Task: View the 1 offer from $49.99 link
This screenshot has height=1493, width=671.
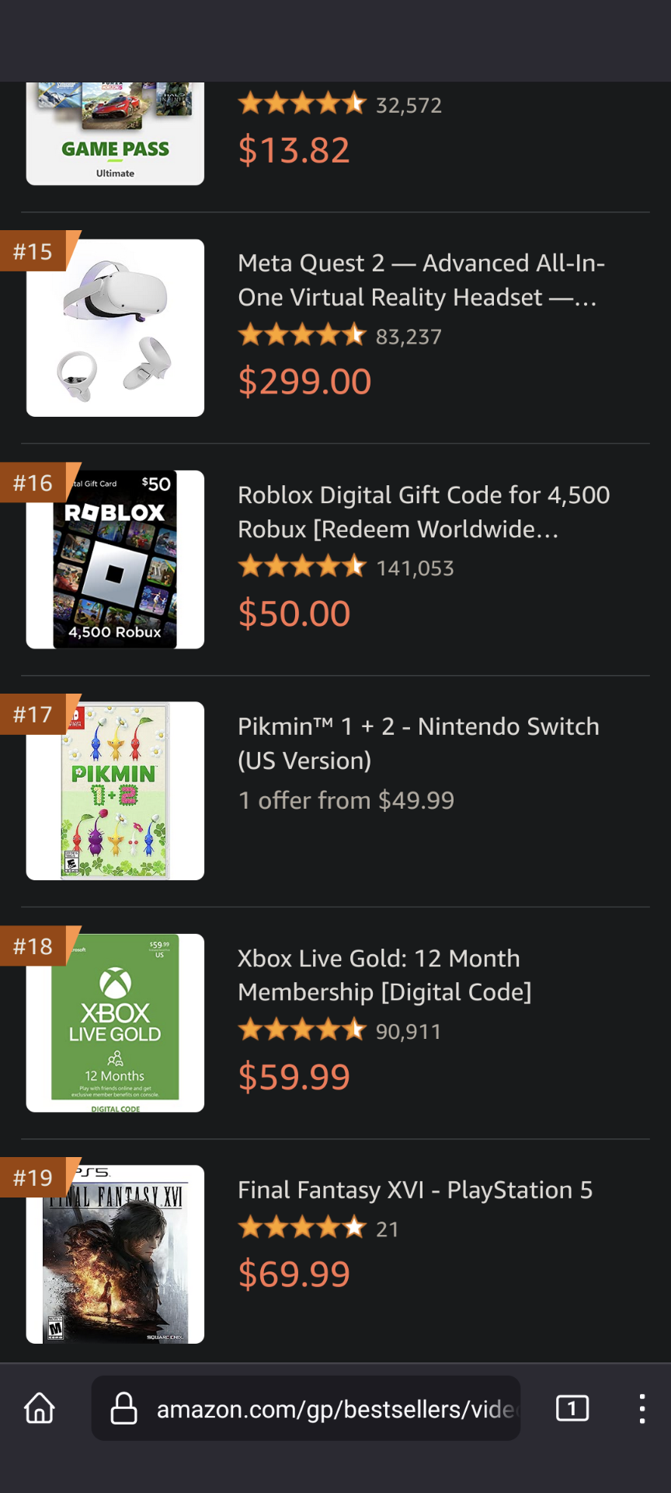Action: click(x=346, y=800)
